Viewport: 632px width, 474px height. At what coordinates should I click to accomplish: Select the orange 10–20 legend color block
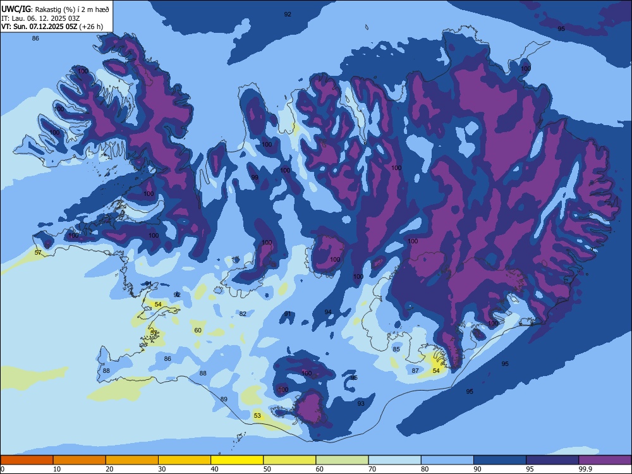point(80,460)
